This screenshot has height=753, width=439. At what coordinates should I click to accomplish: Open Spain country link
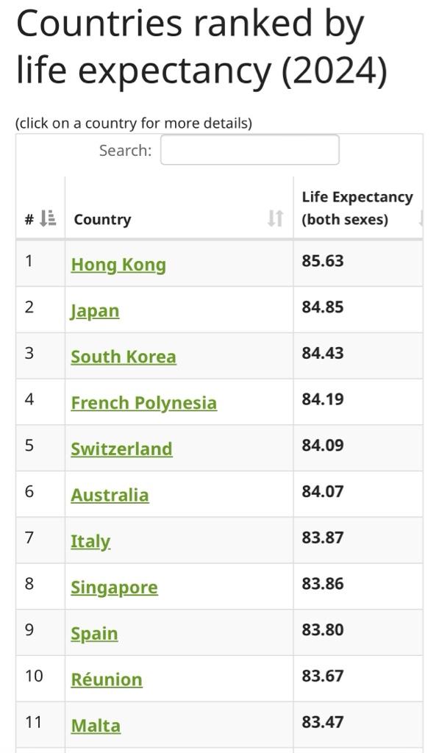(x=94, y=633)
